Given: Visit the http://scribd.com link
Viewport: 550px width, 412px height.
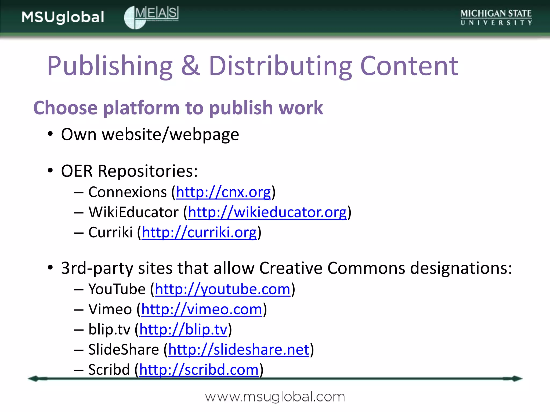Looking at the screenshot, I should coord(199,370).
